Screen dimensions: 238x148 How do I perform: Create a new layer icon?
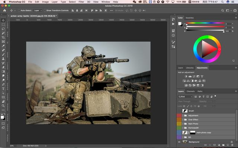click(x=228, y=145)
